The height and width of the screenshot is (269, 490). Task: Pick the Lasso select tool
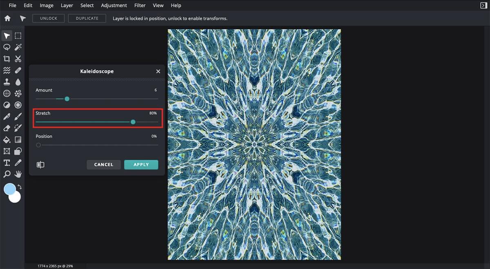(x=7, y=47)
